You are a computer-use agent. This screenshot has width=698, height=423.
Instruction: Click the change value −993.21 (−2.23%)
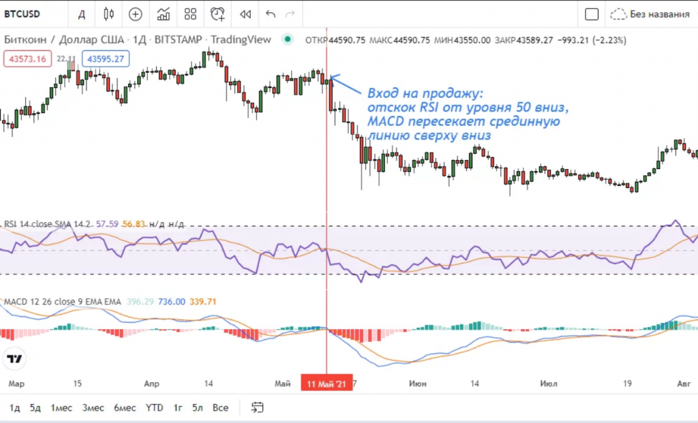pos(591,40)
